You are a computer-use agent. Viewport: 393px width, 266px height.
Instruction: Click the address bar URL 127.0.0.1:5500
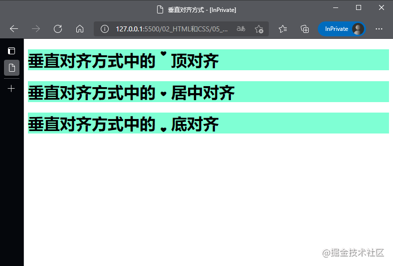(172, 29)
